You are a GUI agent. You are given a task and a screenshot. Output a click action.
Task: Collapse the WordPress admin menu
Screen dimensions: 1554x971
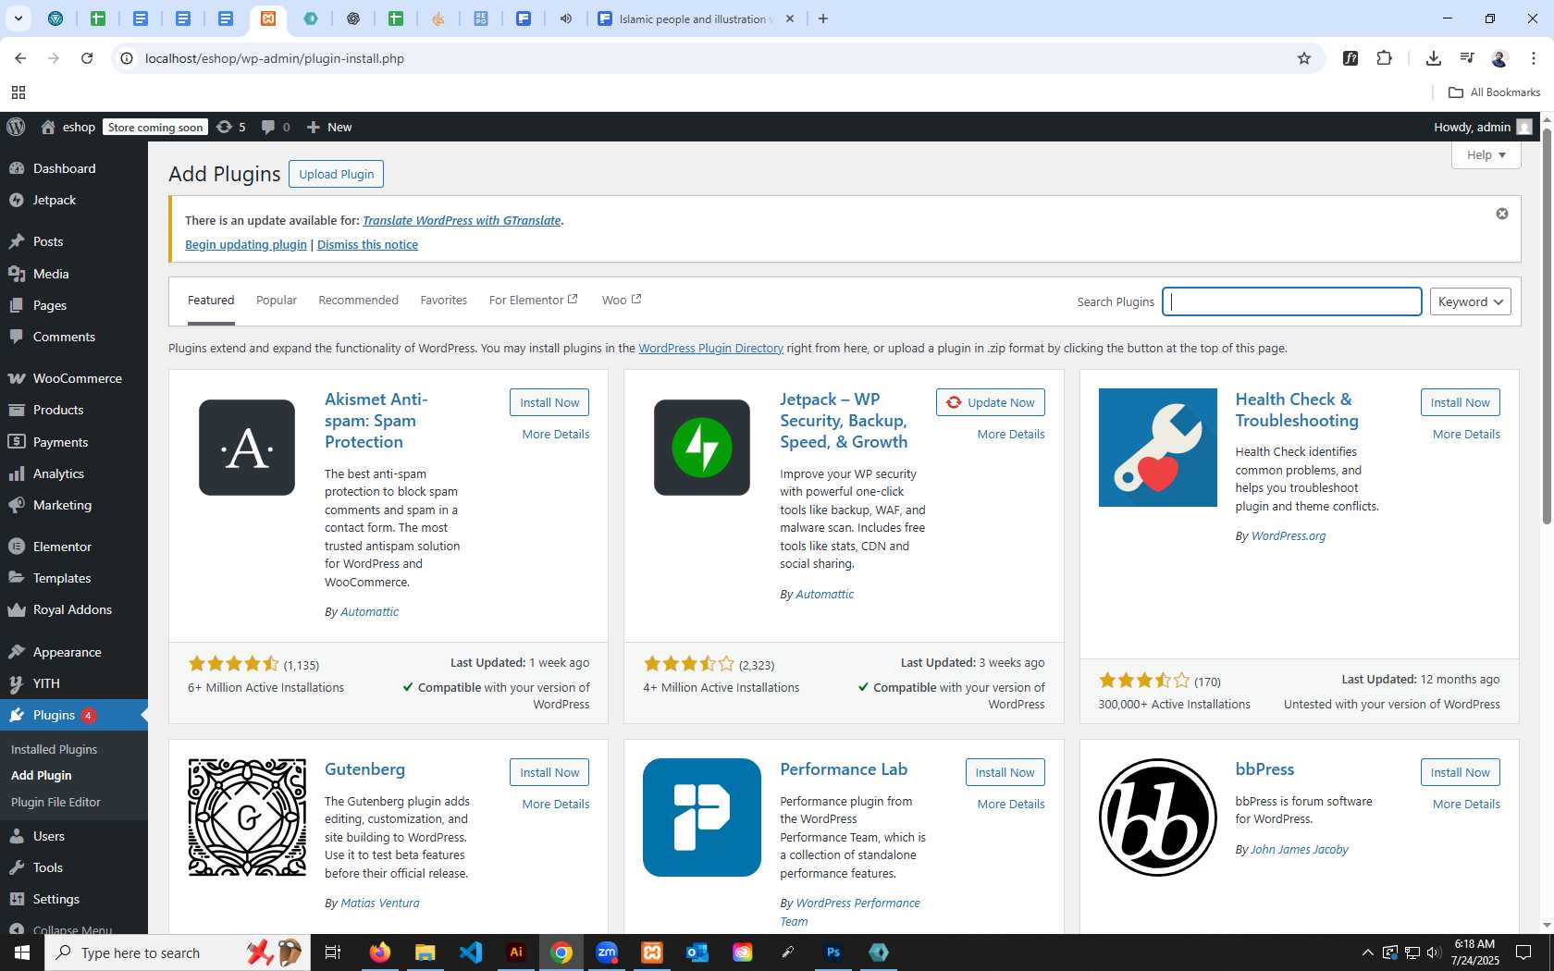61,928
